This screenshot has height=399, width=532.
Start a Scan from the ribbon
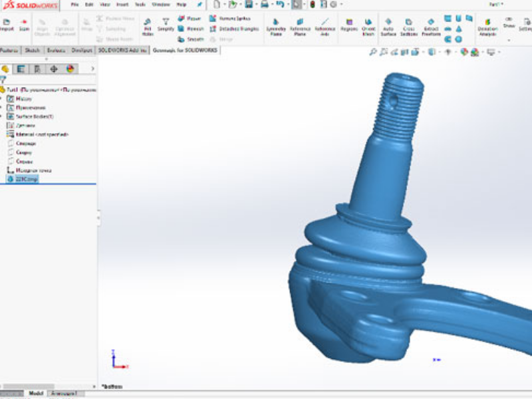[24, 25]
